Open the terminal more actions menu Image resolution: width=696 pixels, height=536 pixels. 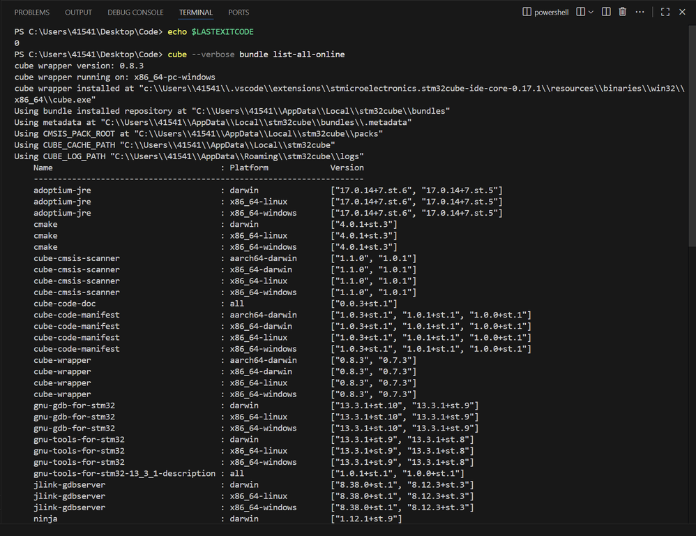[x=640, y=12]
